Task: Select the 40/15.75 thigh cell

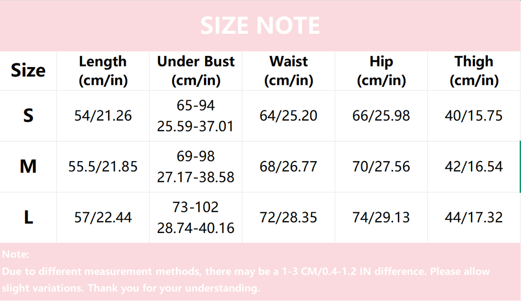Action: coord(474,116)
